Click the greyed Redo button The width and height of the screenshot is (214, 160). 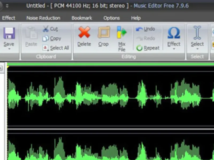click(x=146, y=38)
